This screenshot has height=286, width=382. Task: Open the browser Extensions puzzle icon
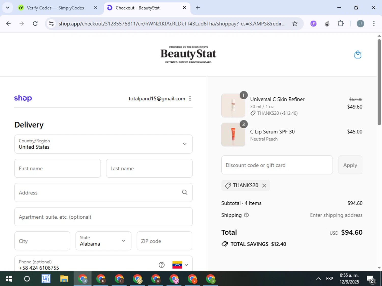(340, 24)
